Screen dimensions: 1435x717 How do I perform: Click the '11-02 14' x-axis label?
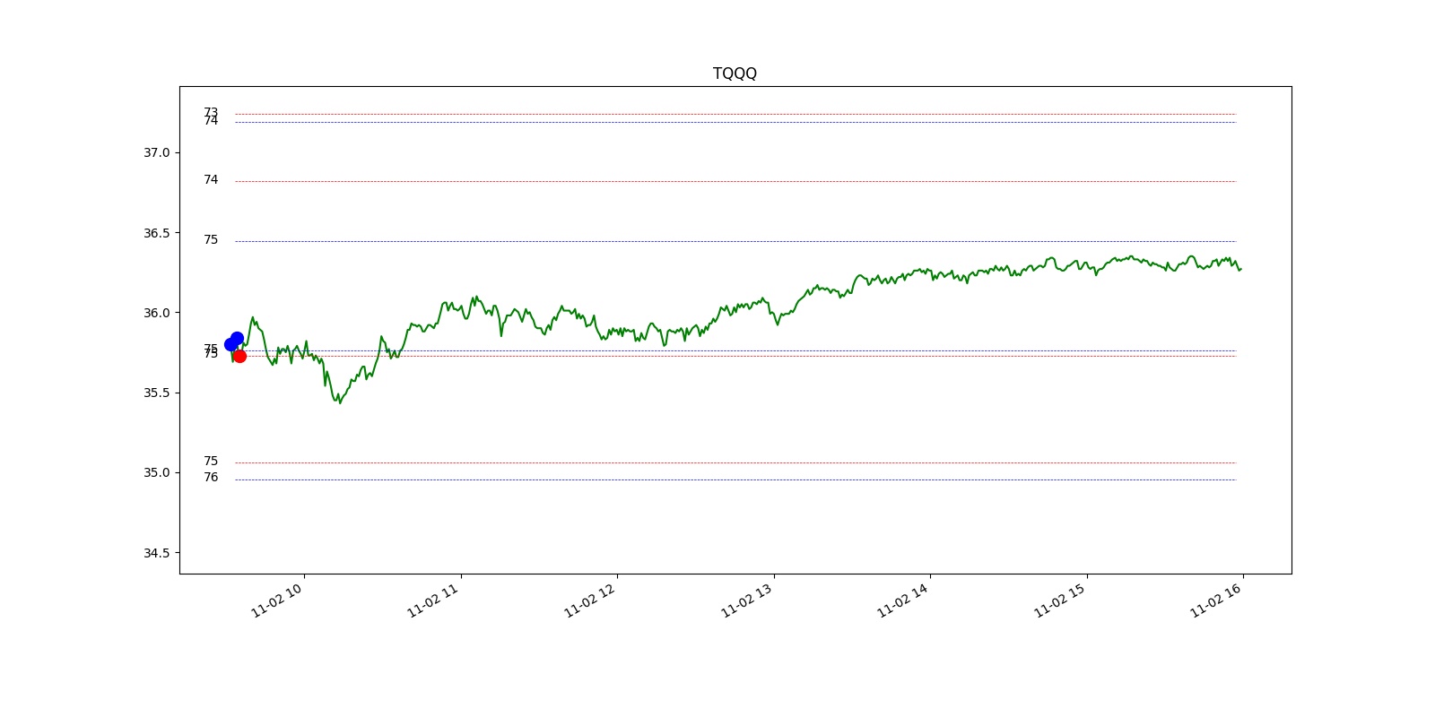903,600
